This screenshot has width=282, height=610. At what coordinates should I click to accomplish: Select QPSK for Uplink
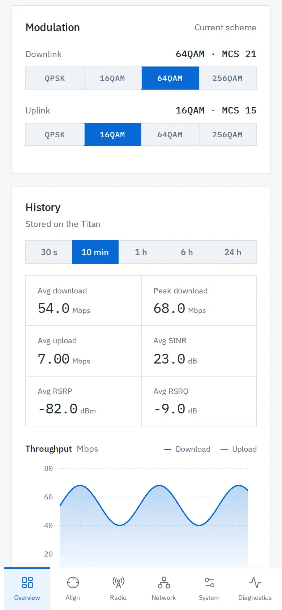[55, 134]
